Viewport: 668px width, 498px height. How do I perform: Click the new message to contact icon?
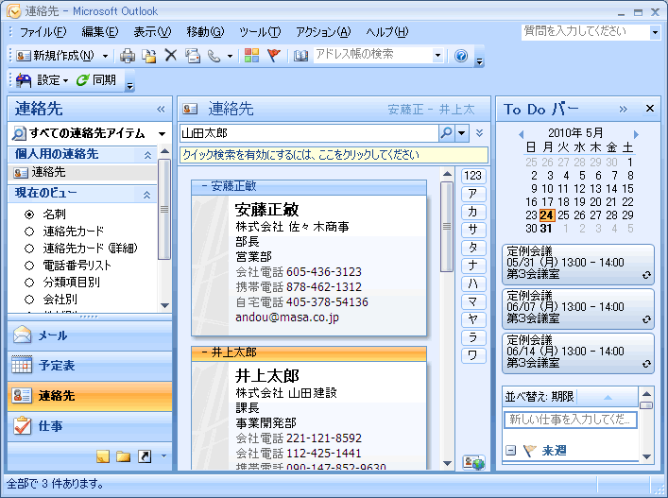tap(193, 56)
